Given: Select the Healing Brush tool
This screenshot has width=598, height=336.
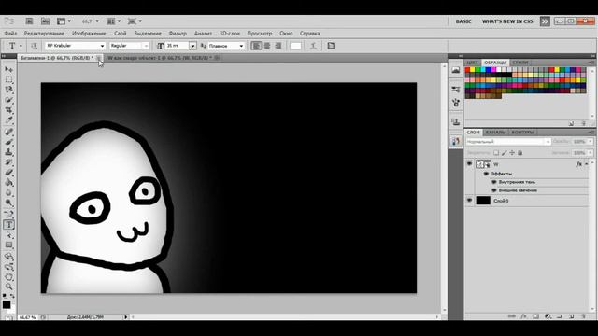Looking at the screenshot, I should [x=8, y=132].
